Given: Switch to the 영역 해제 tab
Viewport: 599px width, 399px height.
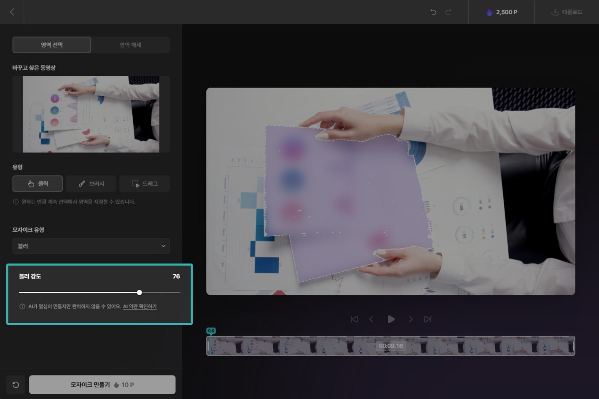Looking at the screenshot, I should 130,45.
